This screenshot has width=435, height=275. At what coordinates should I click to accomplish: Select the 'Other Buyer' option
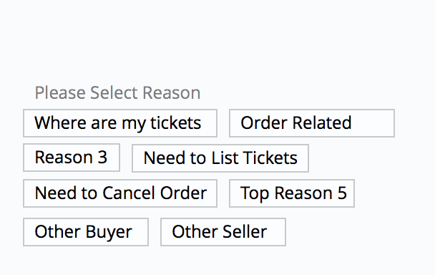(x=86, y=232)
